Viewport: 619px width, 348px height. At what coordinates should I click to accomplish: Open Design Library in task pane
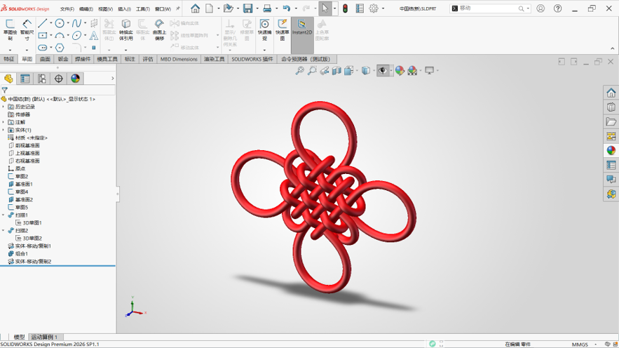tap(611, 107)
